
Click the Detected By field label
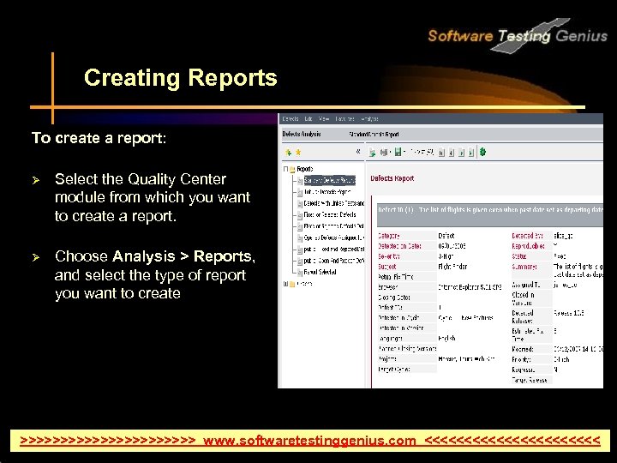click(527, 236)
